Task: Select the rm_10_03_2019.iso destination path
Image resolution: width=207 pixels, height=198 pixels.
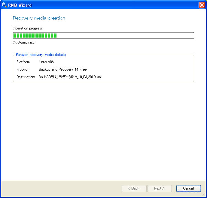Action: (70, 77)
